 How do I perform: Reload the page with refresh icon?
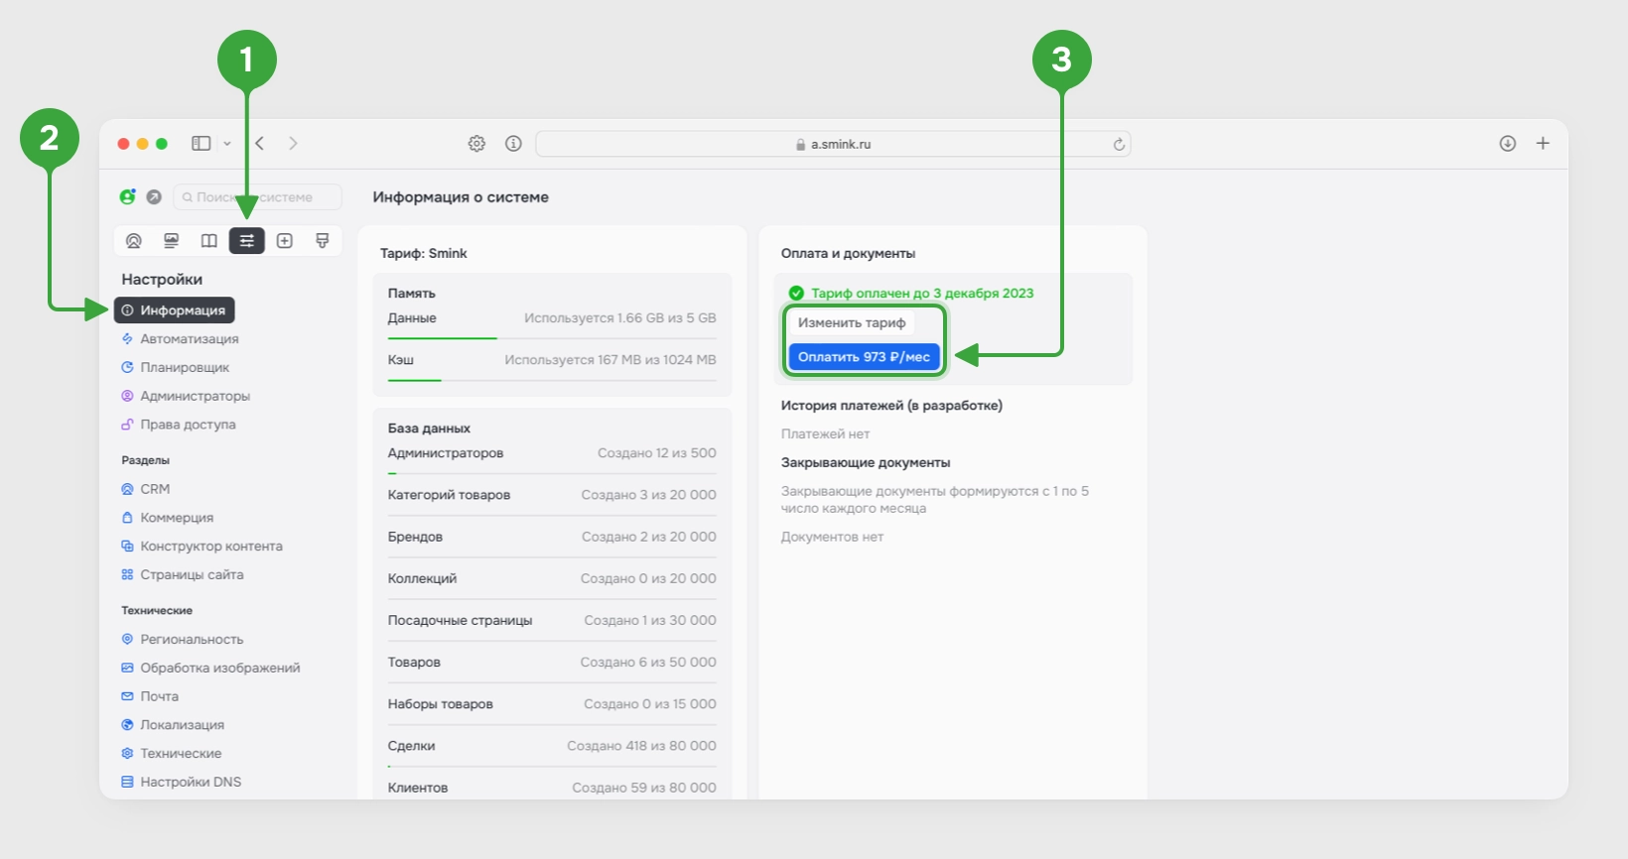(1119, 144)
